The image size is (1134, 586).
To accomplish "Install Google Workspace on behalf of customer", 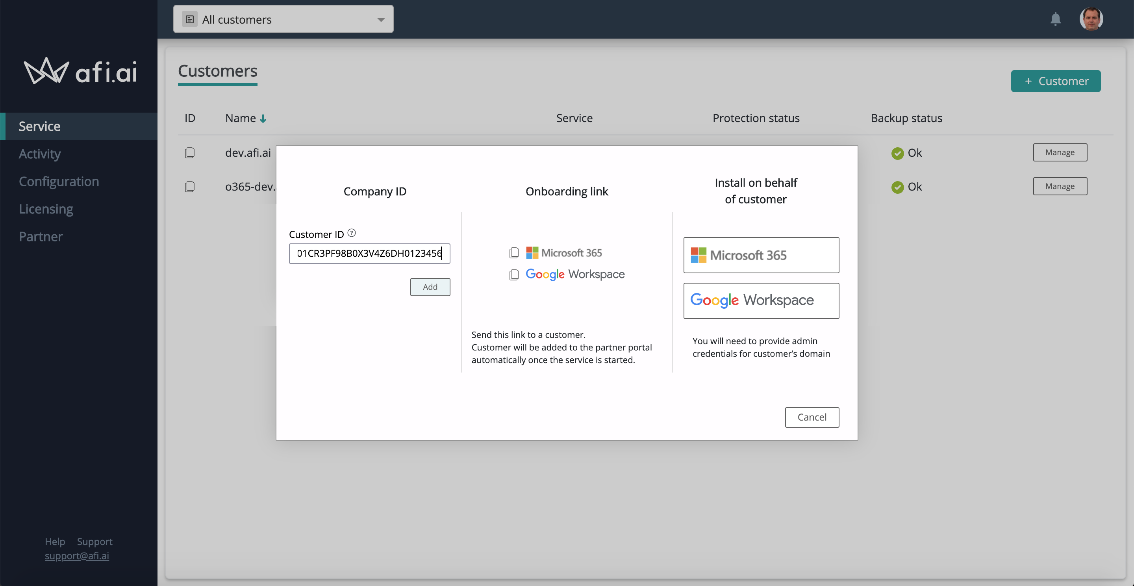I will pyautogui.click(x=761, y=301).
